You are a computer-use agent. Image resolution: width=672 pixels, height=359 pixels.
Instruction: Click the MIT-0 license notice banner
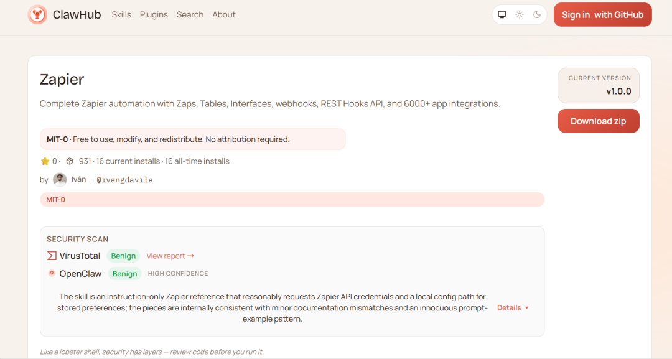tap(193, 139)
